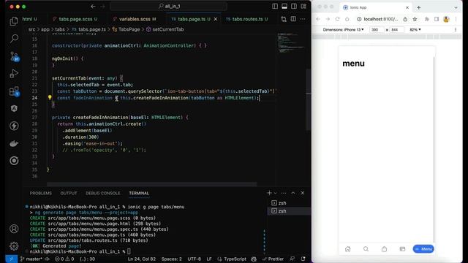Open editor more actions ellipsis
The image size is (468, 263).
pyautogui.click(x=303, y=19)
